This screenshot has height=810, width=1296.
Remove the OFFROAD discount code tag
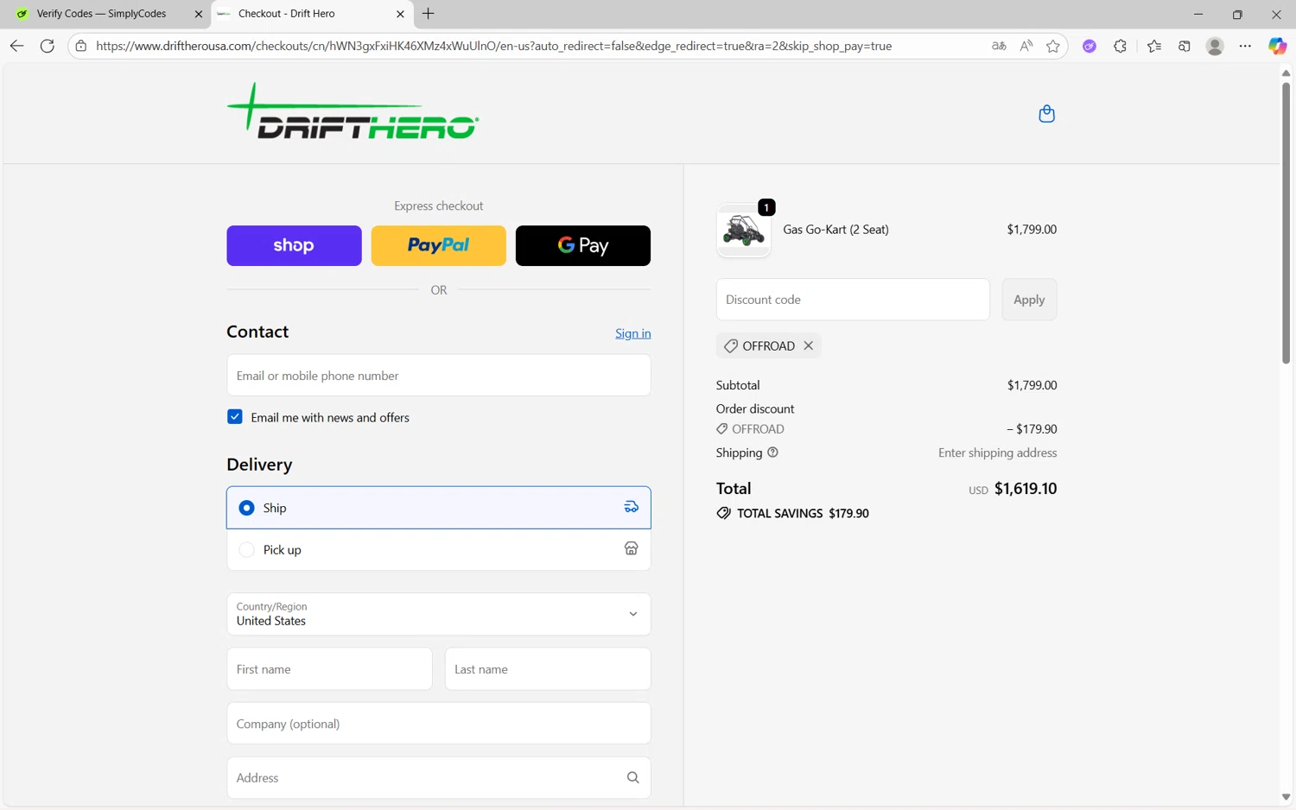click(808, 345)
